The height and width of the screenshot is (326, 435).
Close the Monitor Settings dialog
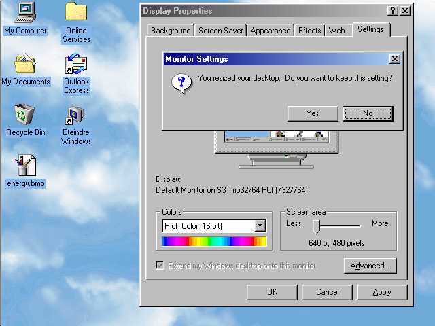[394, 60]
